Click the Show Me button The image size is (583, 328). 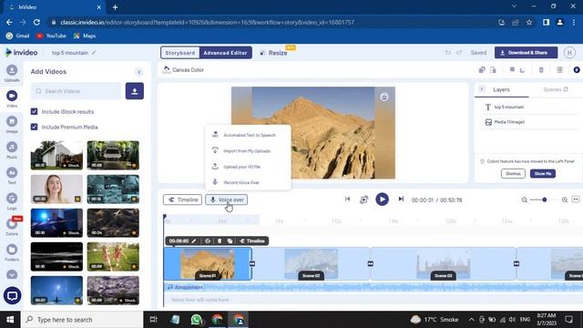543,174
